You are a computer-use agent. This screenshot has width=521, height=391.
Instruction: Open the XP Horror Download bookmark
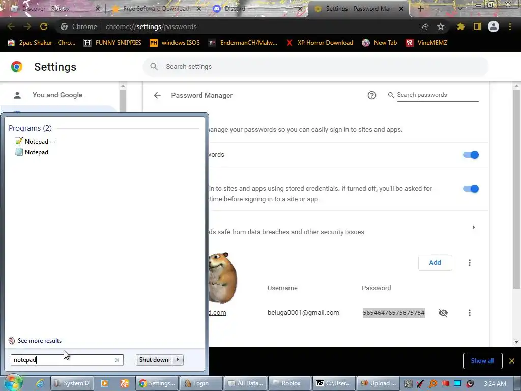pos(320,43)
